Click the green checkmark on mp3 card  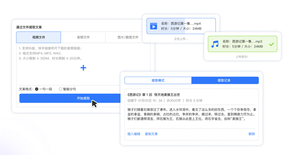click(271, 44)
